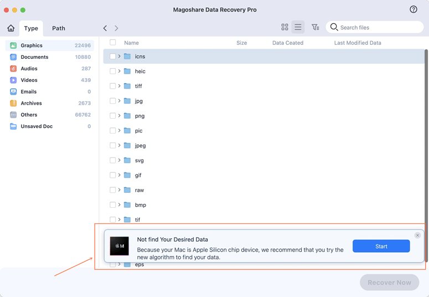The width and height of the screenshot is (429, 297).
Task: Open the help question mark icon
Action: point(413,9)
